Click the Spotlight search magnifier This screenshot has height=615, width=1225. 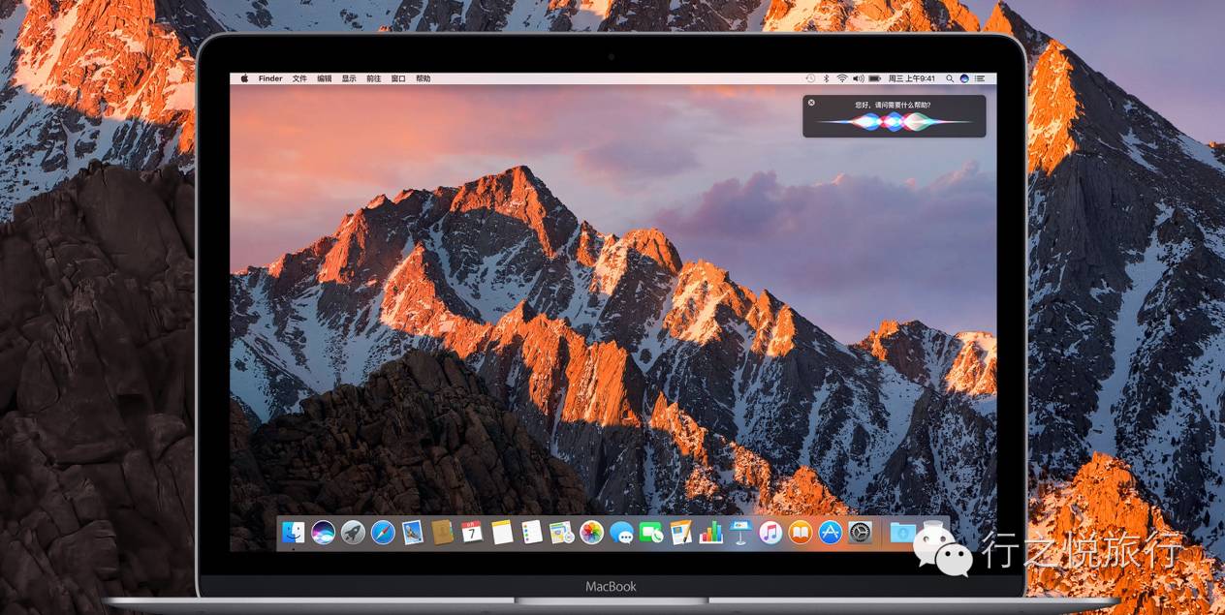950,78
